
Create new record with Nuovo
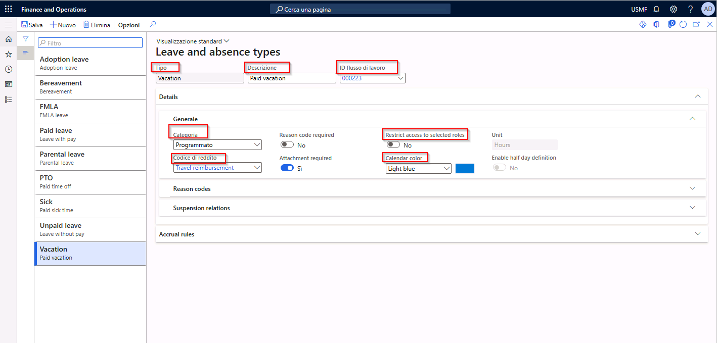pyautogui.click(x=63, y=25)
